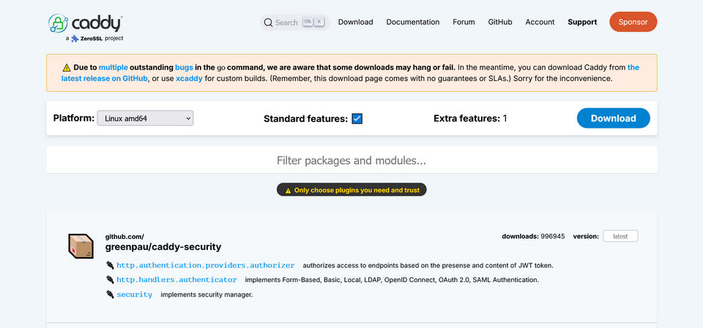The image size is (703, 328).
Task: Click the Search box in header
Action: (x=295, y=23)
